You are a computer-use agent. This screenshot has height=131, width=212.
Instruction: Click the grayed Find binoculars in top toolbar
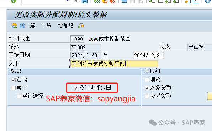point(132,1)
